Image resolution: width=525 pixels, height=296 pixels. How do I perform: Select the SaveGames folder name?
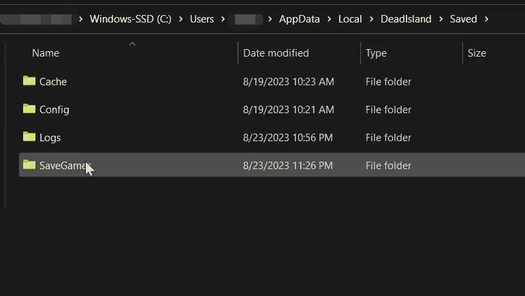[65, 166]
